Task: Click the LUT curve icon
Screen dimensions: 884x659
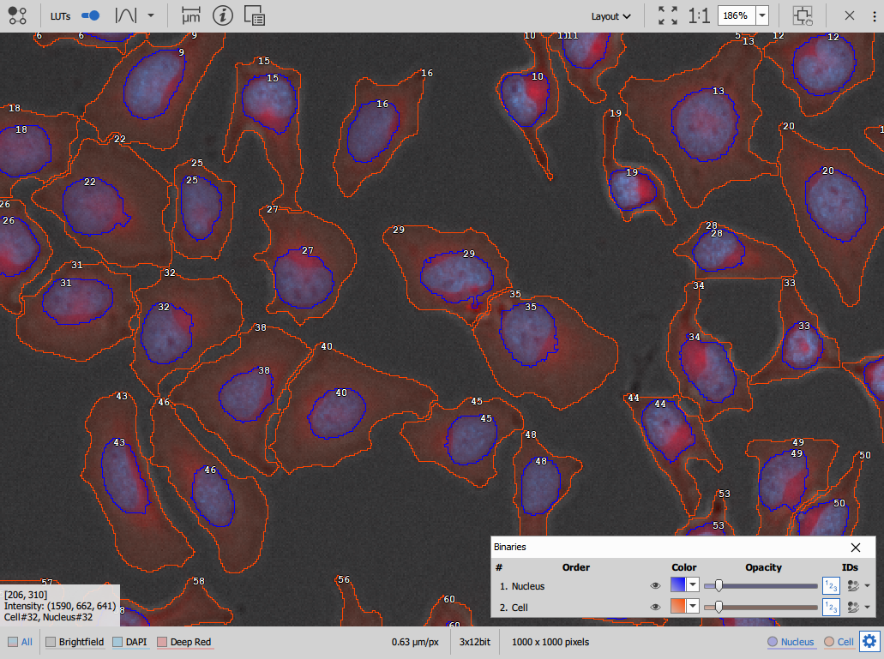Action: tap(126, 15)
